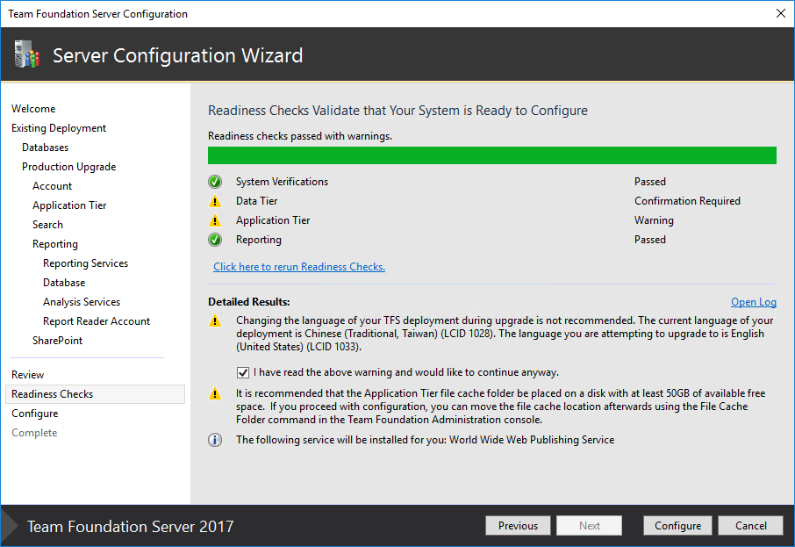Click the server wizard logo icon
Viewport: 795px width, 547px height.
tap(27, 54)
